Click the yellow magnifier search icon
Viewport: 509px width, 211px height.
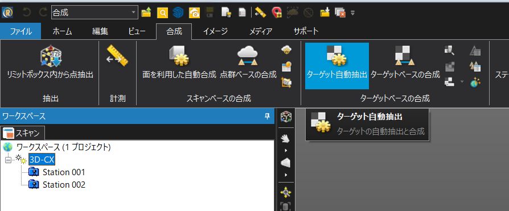162,13
